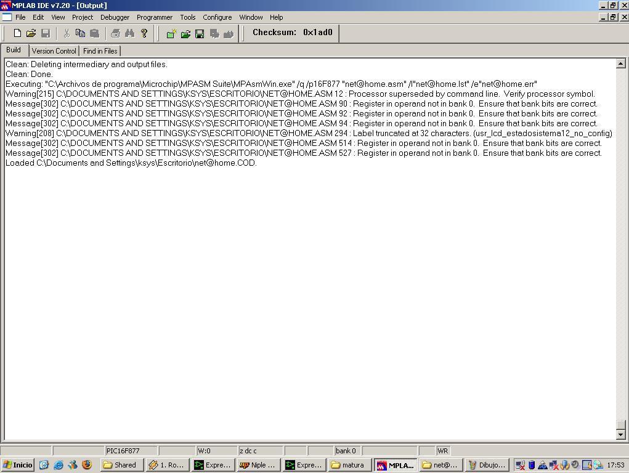Click the Save Workspace green floppy icon

(x=200, y=34)
